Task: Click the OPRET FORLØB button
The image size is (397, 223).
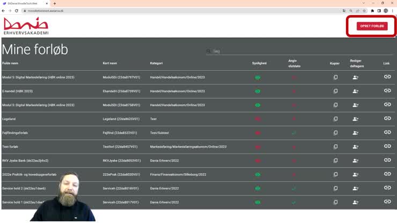Action: pyautogui.click(x=372, y=26)
